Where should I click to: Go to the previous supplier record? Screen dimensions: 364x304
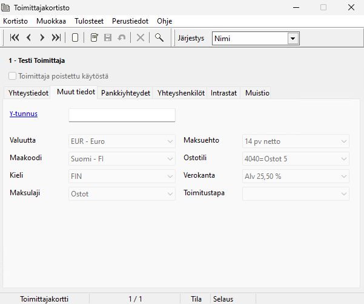(29, 37)
